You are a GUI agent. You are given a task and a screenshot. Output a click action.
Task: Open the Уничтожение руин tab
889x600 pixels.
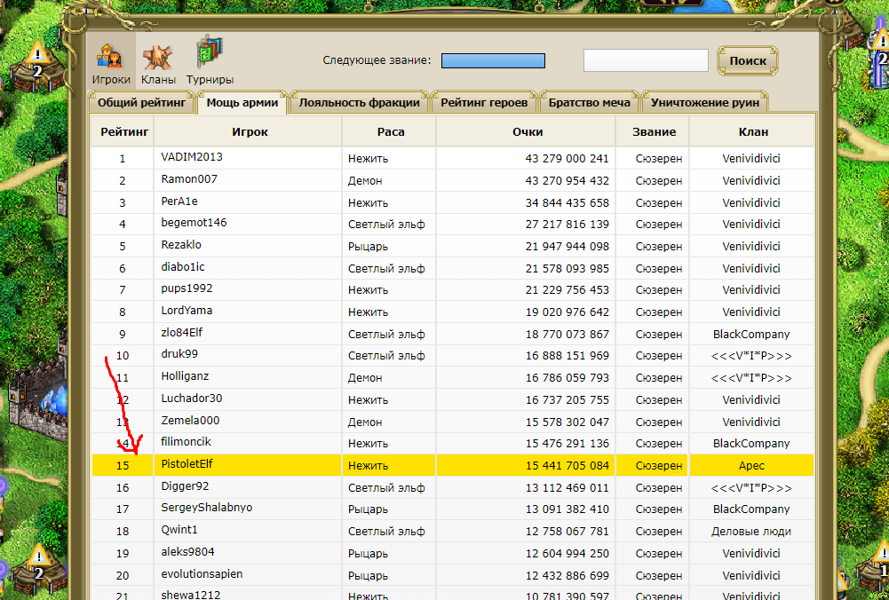(x=705, y=103)
